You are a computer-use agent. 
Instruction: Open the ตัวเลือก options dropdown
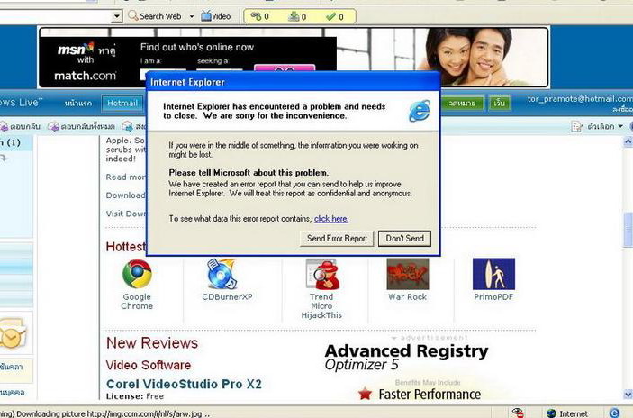605,126
